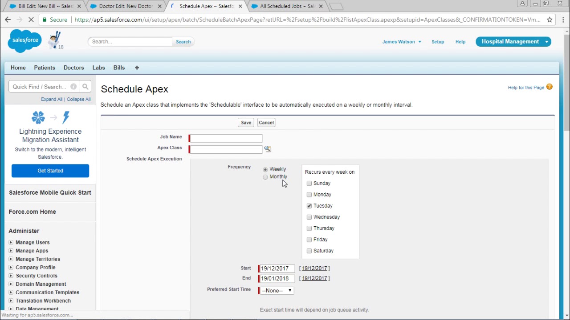The image size is (570, 320).
Task: Stop loading the page in browser
Action: point(31,20)
